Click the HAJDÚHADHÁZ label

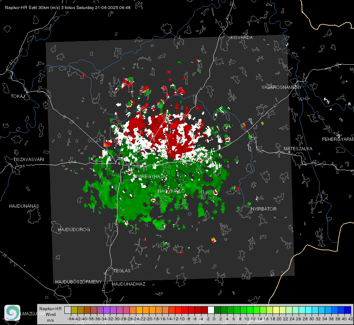129,284
